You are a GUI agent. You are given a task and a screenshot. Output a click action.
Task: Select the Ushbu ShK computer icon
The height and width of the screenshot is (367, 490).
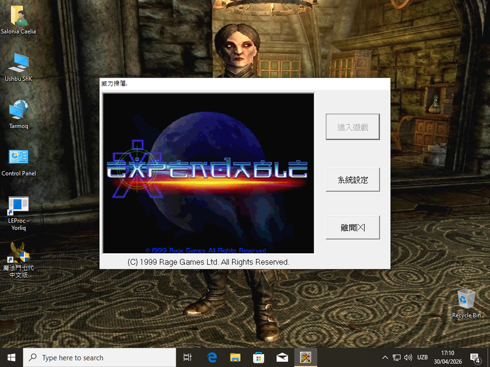pos(18,67)
